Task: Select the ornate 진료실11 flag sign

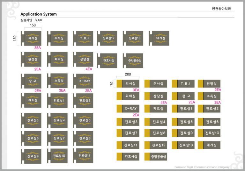Action: [x=84, y=156]
